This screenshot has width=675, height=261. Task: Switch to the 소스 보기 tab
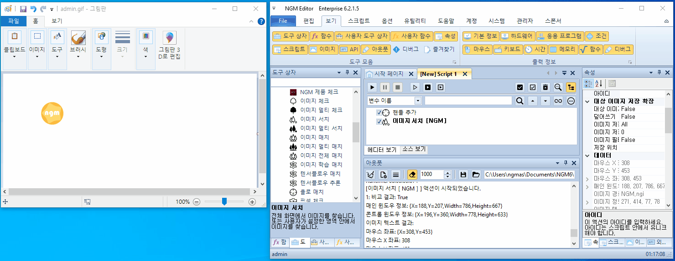[x=414, y=149]
